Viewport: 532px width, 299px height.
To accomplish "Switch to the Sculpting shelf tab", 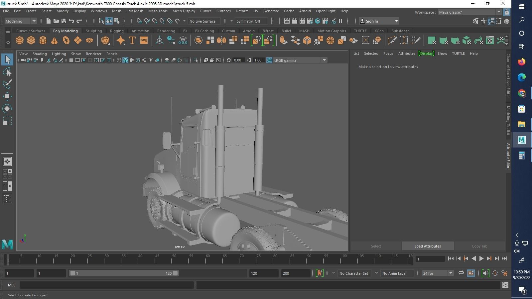I will 94,31.
